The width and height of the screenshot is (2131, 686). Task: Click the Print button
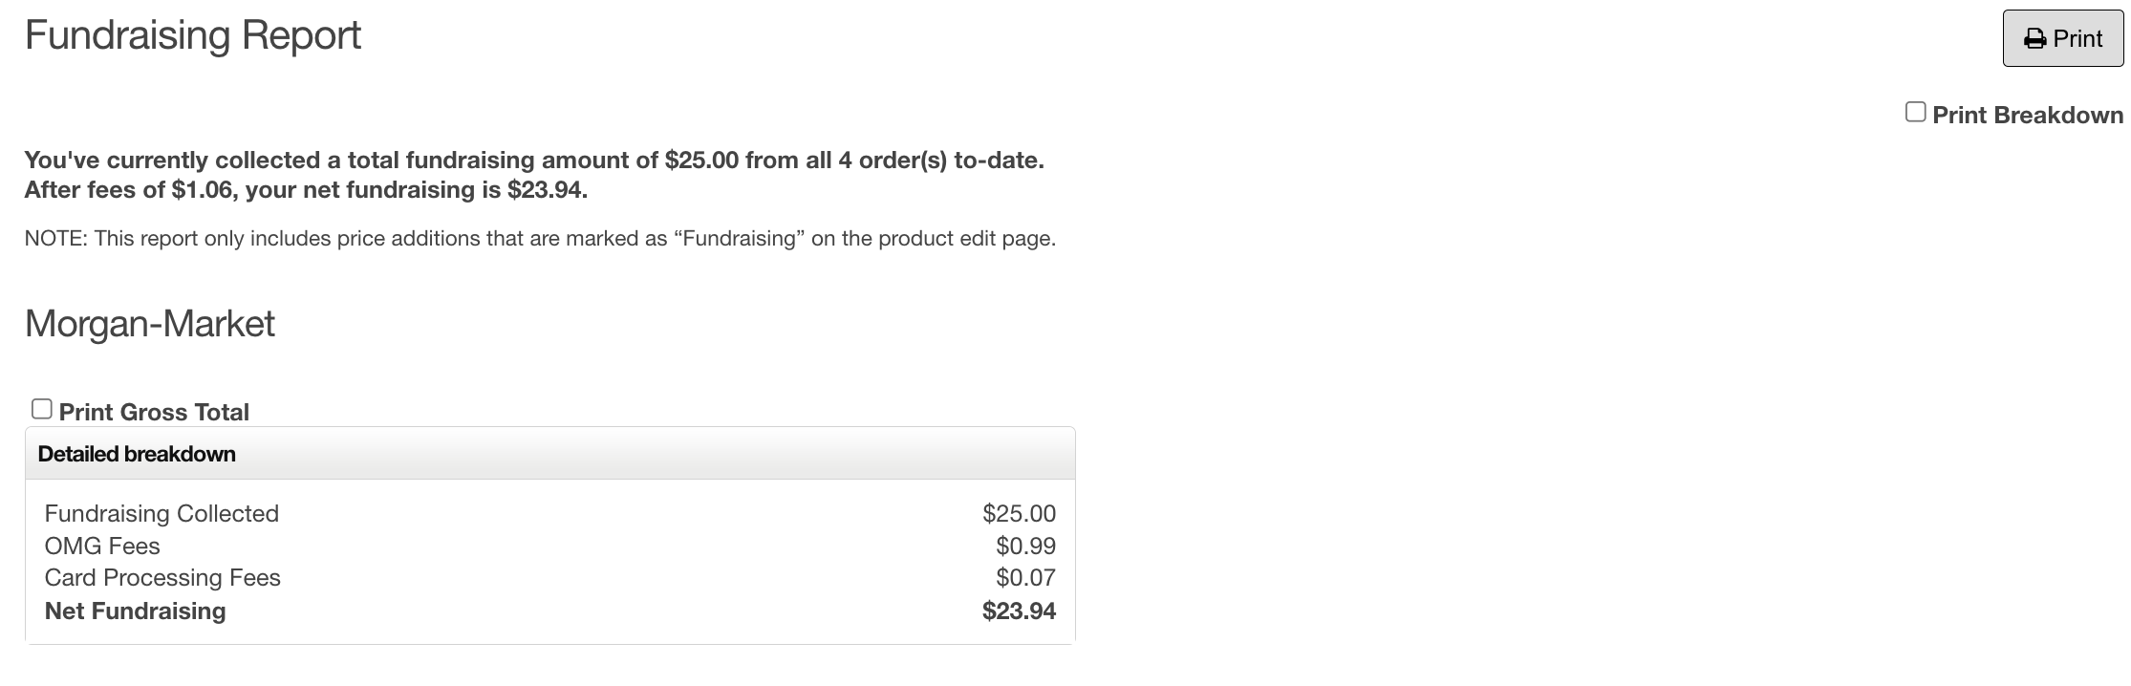[2062, 38]
